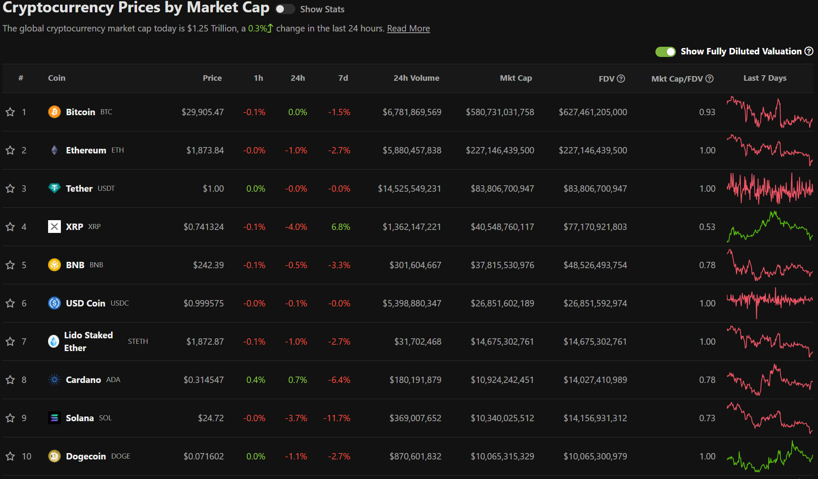Click the 7d column header

point(343,78)
